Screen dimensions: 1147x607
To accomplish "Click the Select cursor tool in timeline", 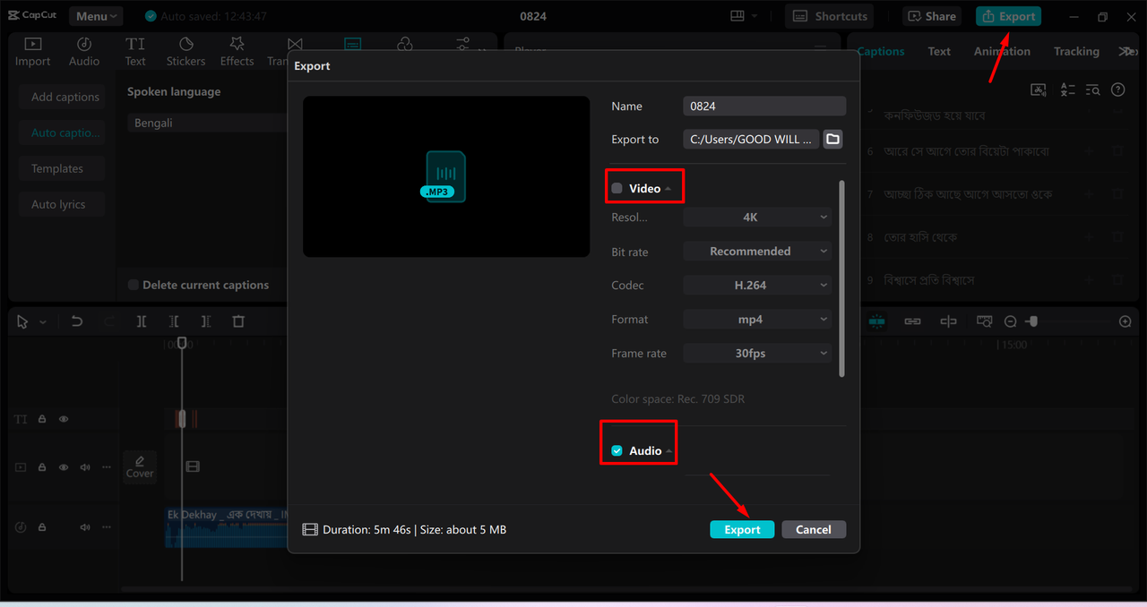I will coord(22,321).
